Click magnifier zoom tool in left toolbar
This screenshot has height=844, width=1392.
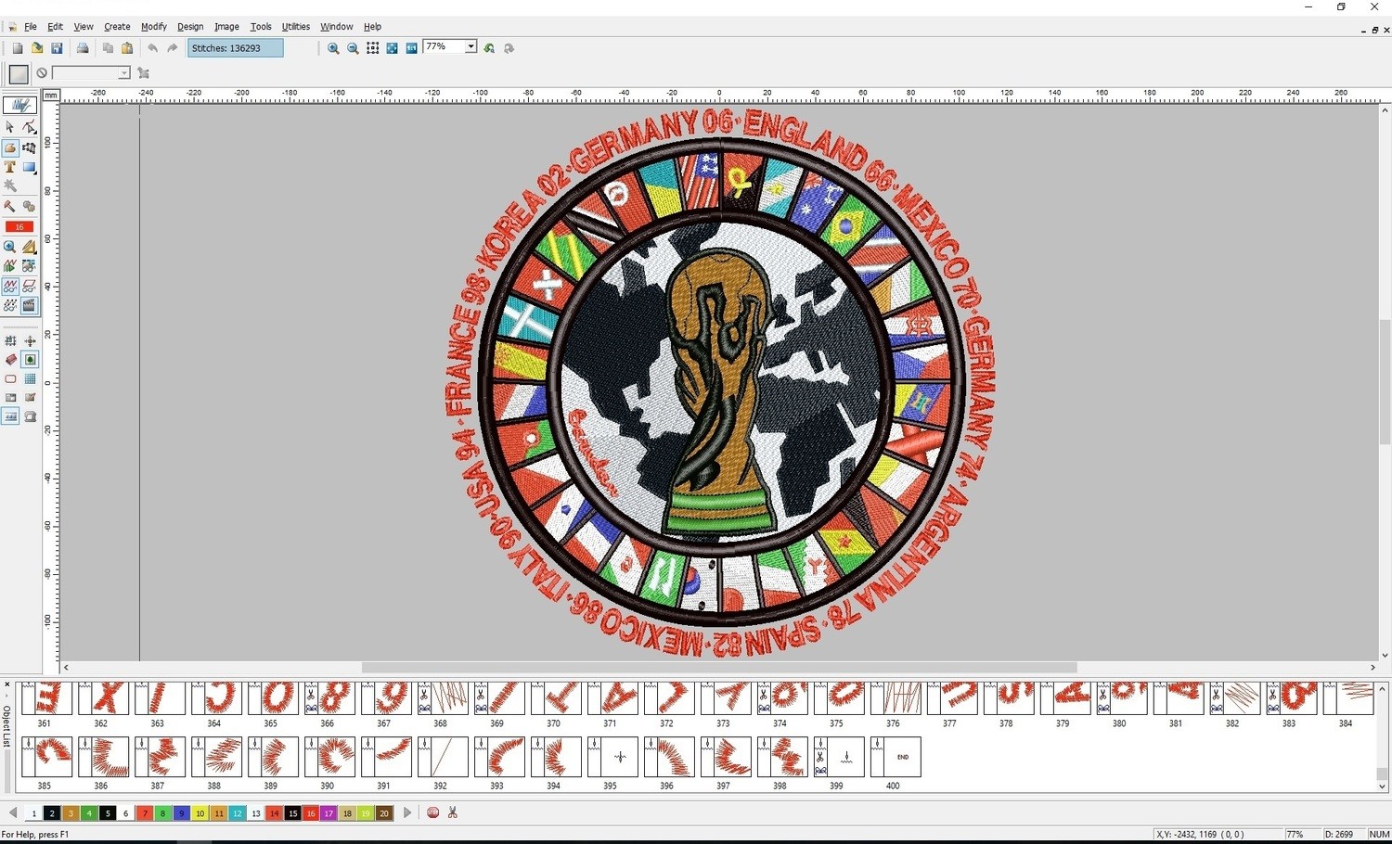tap(10, 247)
